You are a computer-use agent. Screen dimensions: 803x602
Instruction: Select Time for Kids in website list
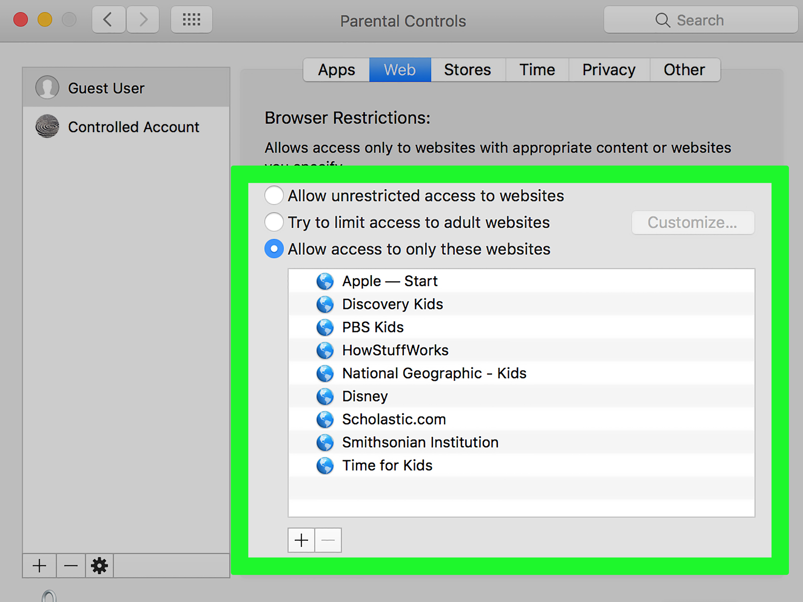pos(521,466)
